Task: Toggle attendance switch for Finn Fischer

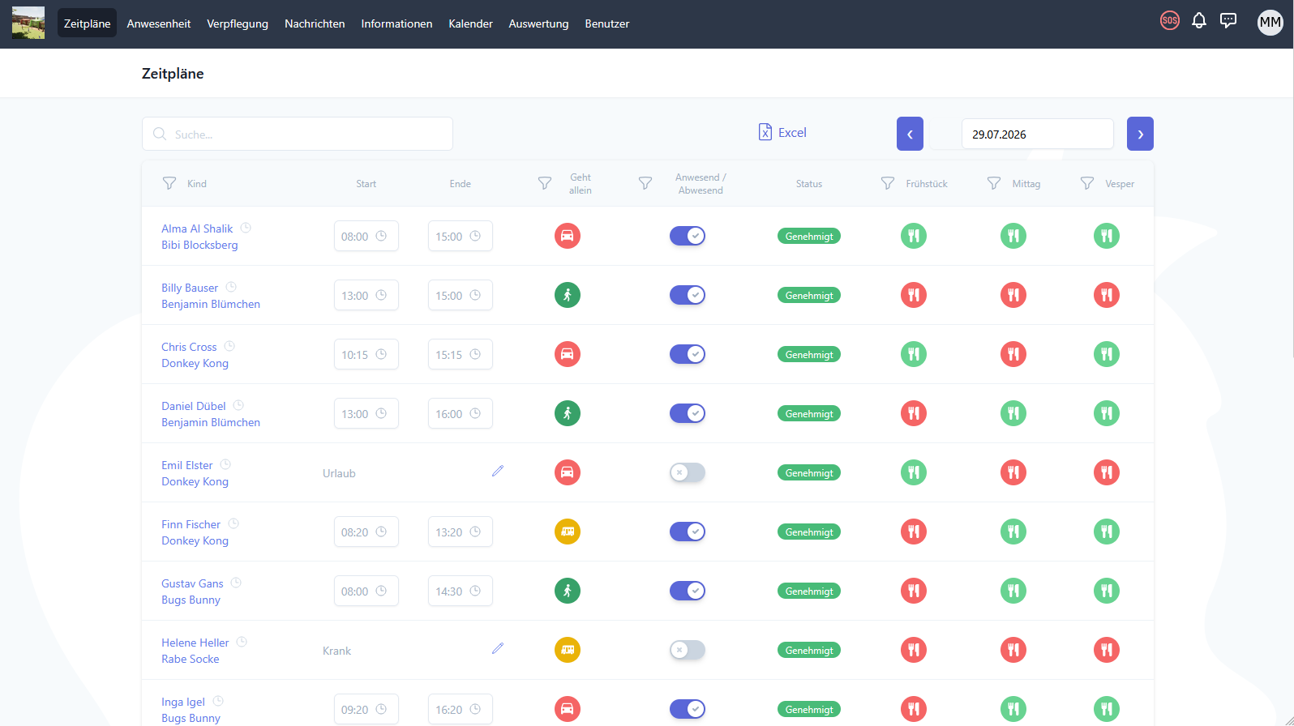Action: coord(688,532)
